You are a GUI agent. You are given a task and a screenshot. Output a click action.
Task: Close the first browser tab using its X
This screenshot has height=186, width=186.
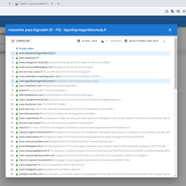click(x=9, y=4)
